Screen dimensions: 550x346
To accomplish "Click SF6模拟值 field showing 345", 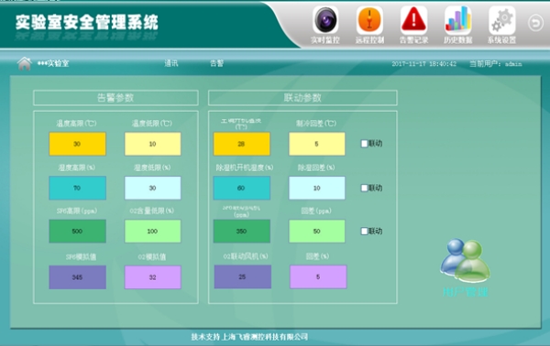I will click(78, 277).
